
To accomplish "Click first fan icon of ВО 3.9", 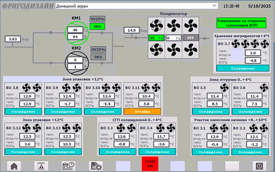I will tap(66, 88).
